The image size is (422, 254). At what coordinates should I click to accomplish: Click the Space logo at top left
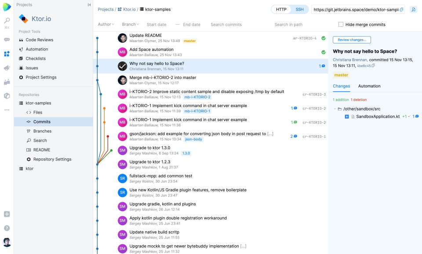point(7,7)
